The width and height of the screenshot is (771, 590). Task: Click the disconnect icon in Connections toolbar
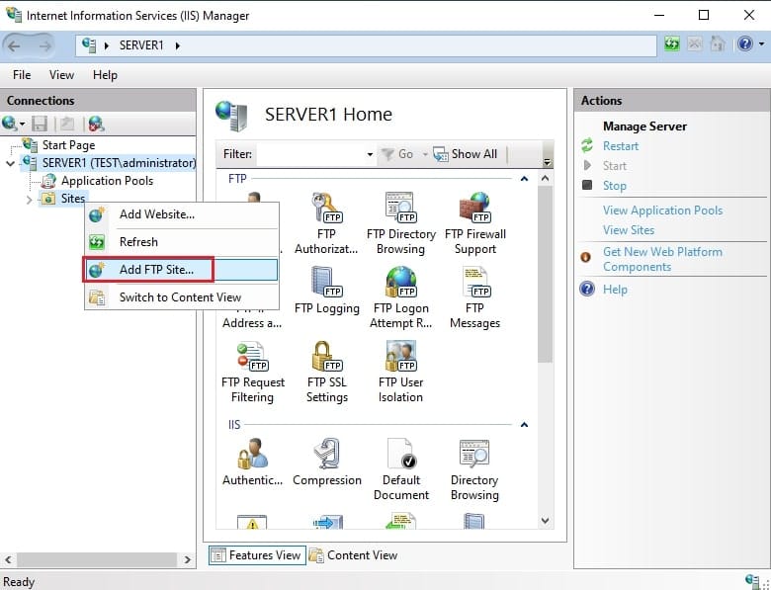97,124
